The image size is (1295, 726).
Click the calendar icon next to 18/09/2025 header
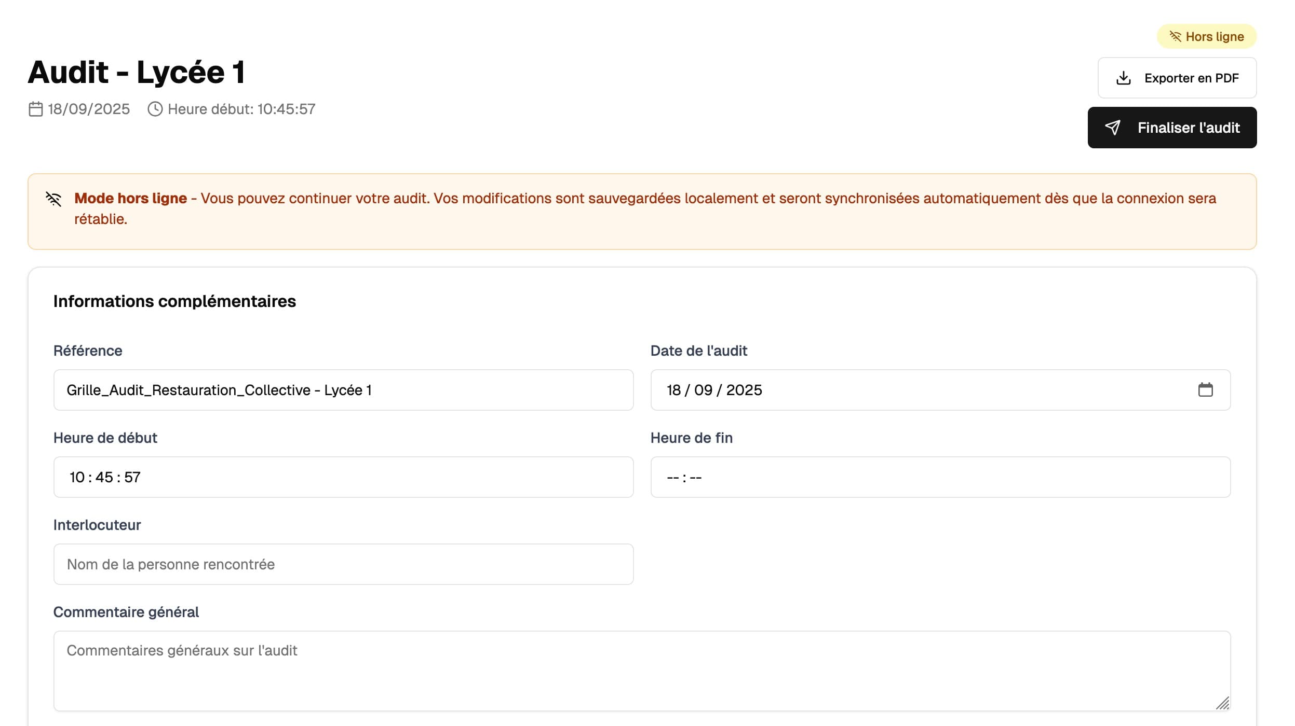[35, 109]
